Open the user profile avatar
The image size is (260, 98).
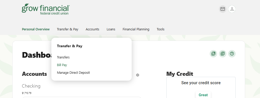click(232, 9)
